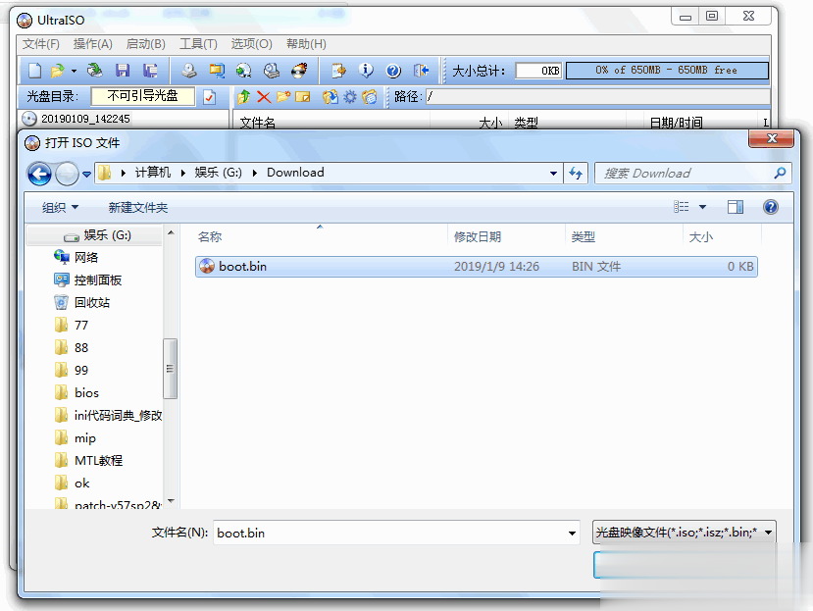Click the boot info checkmark document icon
This screenshot has width=813, height=611.
[x=210, y=97]
